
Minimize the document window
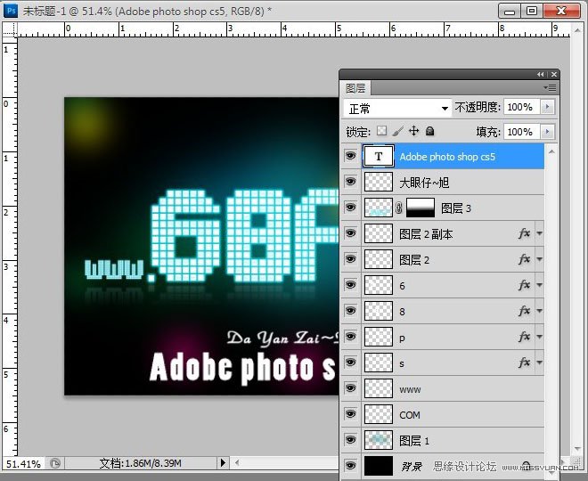(x=510, y=12)
